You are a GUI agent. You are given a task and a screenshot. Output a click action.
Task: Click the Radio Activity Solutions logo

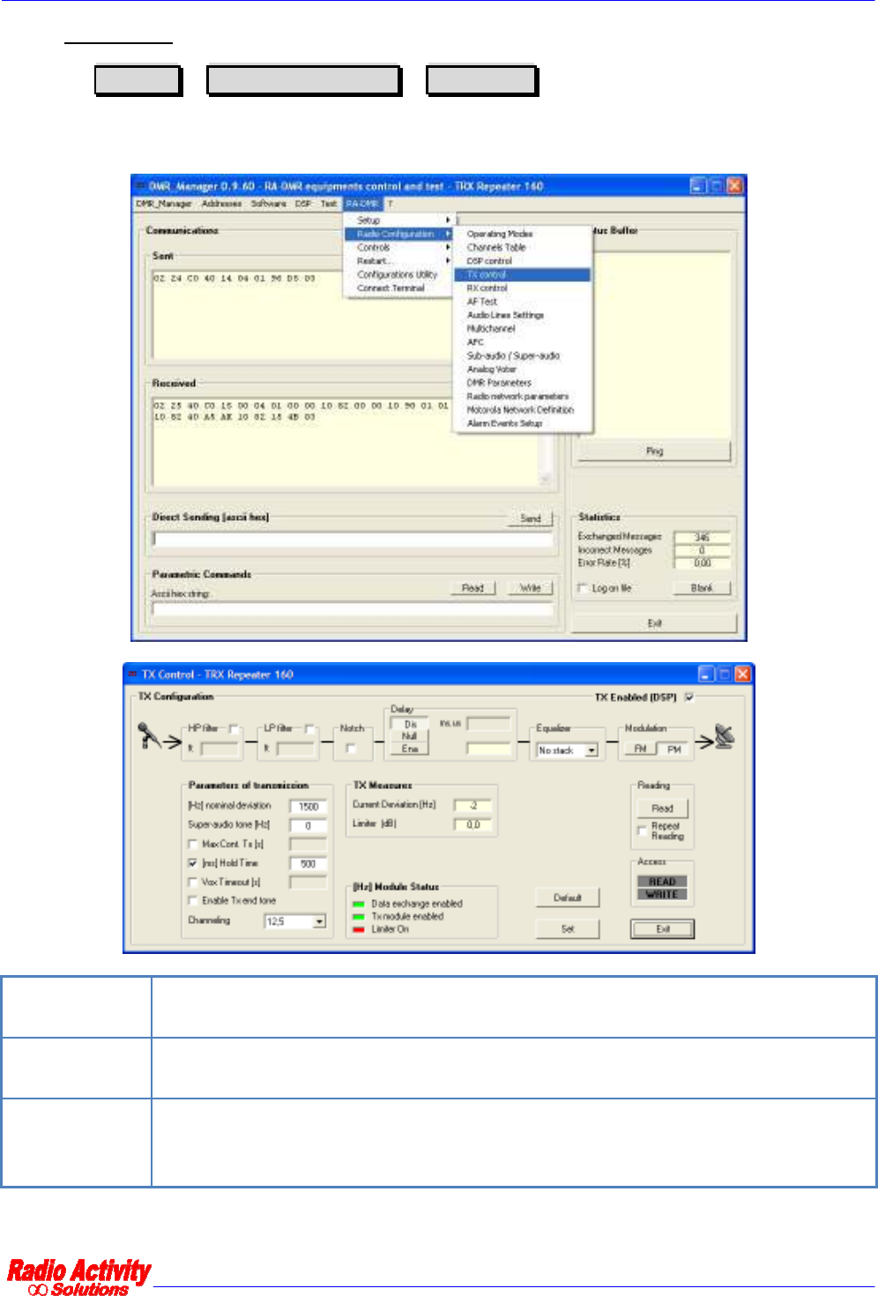click(78, 1277)
